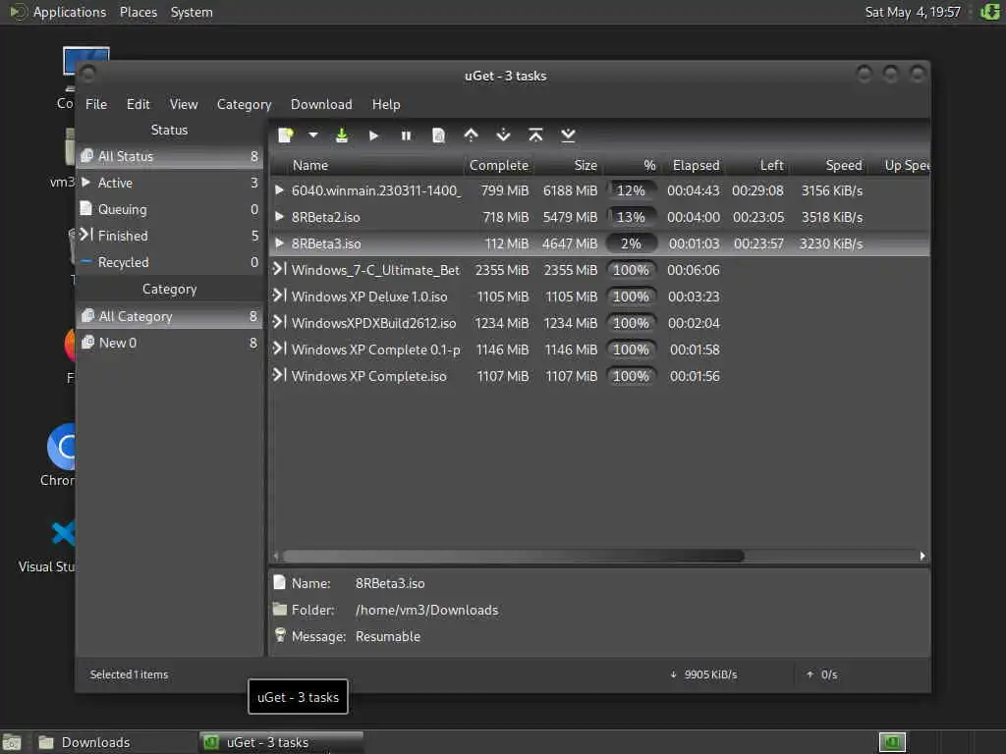Filter by Queuing status

tap(169, 209)
